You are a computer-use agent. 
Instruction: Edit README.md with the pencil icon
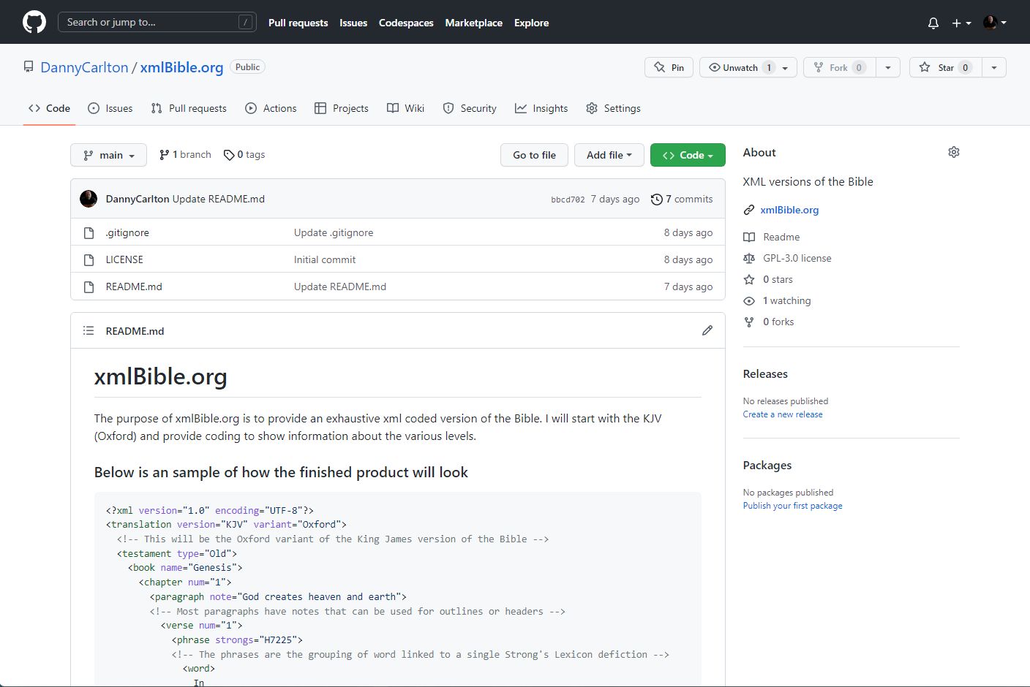coord(707,330)
